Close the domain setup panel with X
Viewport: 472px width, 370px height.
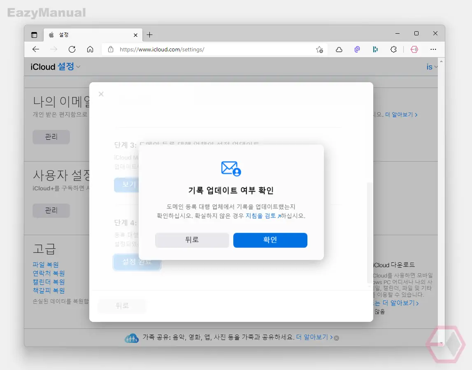pos(101,94)
